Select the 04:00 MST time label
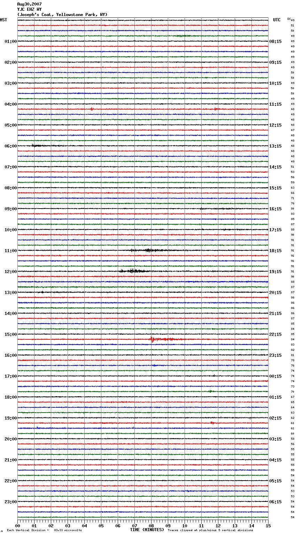Viewport: 296px width, 535px height. tap(11, 104)
